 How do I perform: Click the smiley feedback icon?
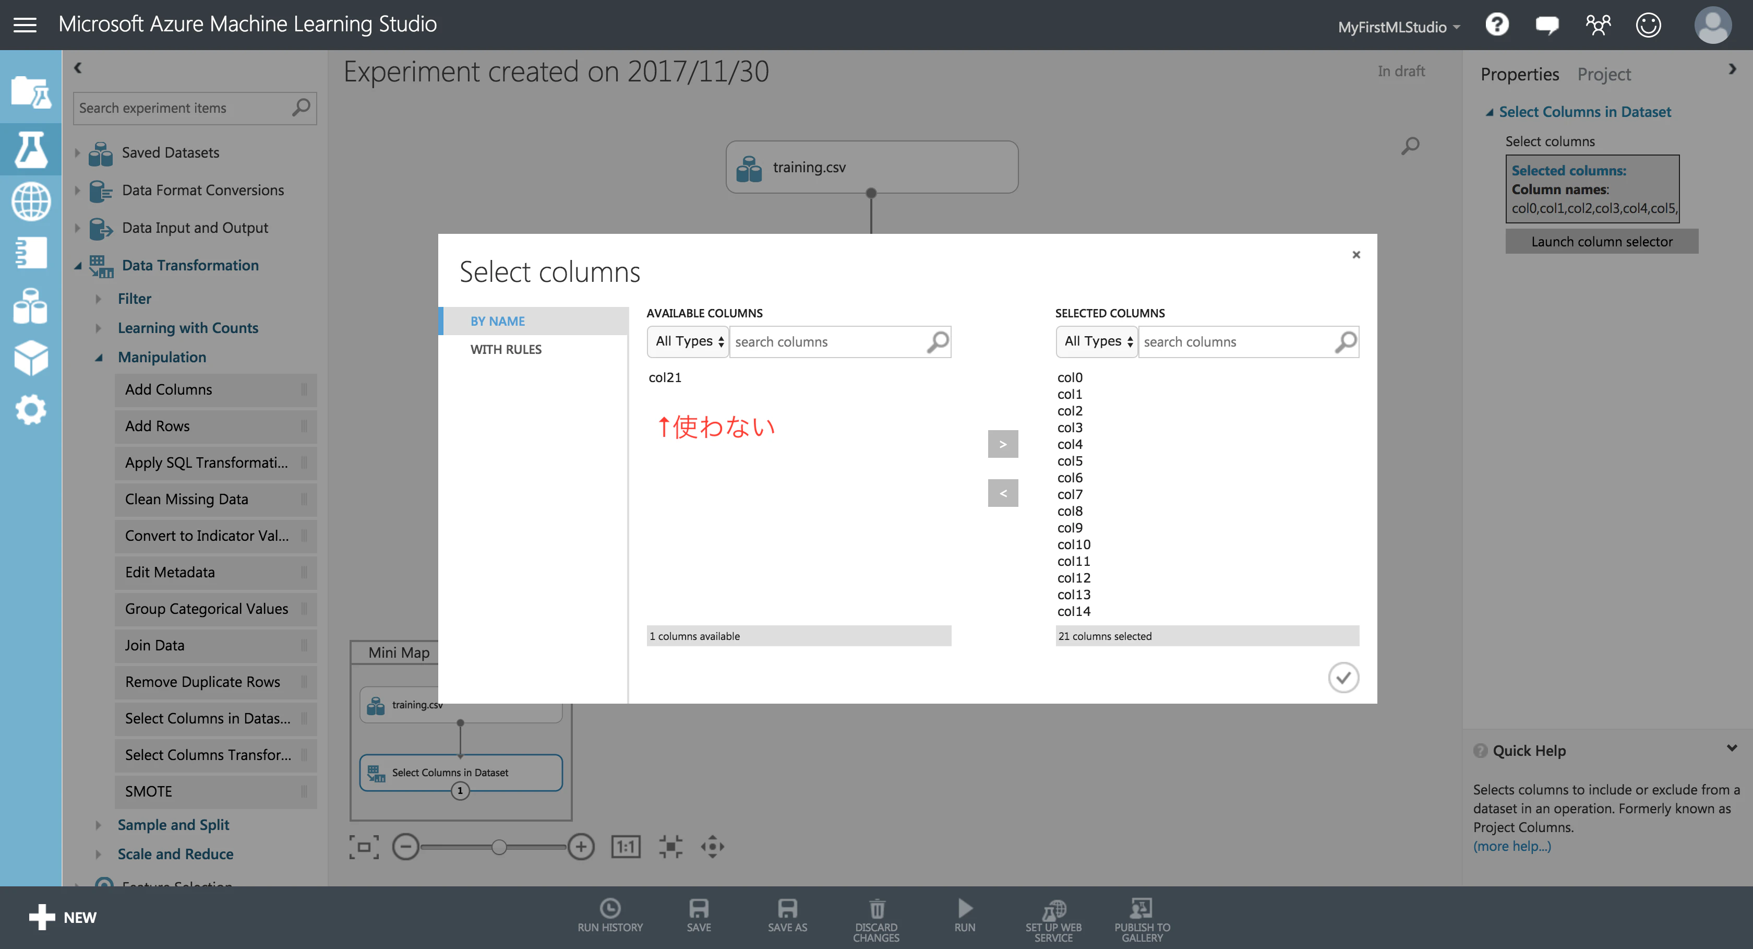pos(1648,25)
